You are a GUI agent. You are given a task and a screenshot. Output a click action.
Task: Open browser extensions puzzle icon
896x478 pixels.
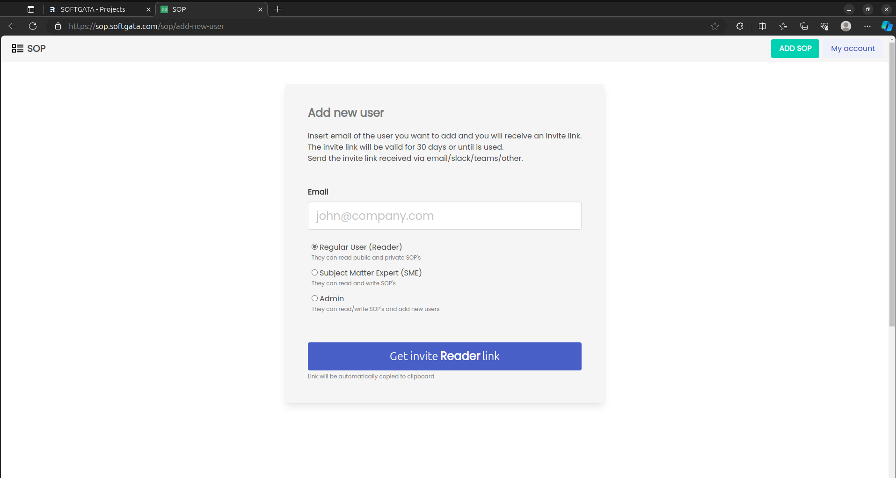(740, 26)
